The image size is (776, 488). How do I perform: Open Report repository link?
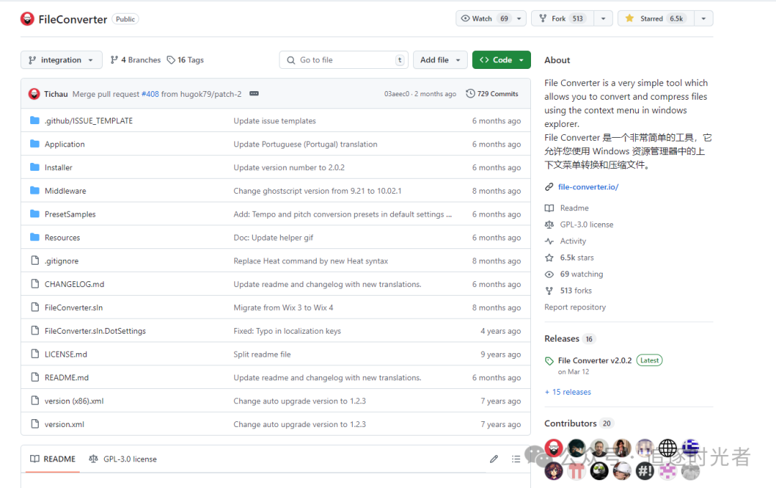(575, 307)
